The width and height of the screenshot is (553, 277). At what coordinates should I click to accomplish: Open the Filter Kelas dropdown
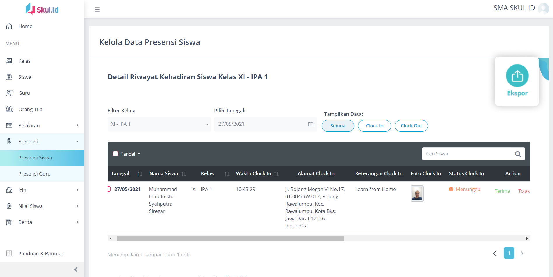159,124
